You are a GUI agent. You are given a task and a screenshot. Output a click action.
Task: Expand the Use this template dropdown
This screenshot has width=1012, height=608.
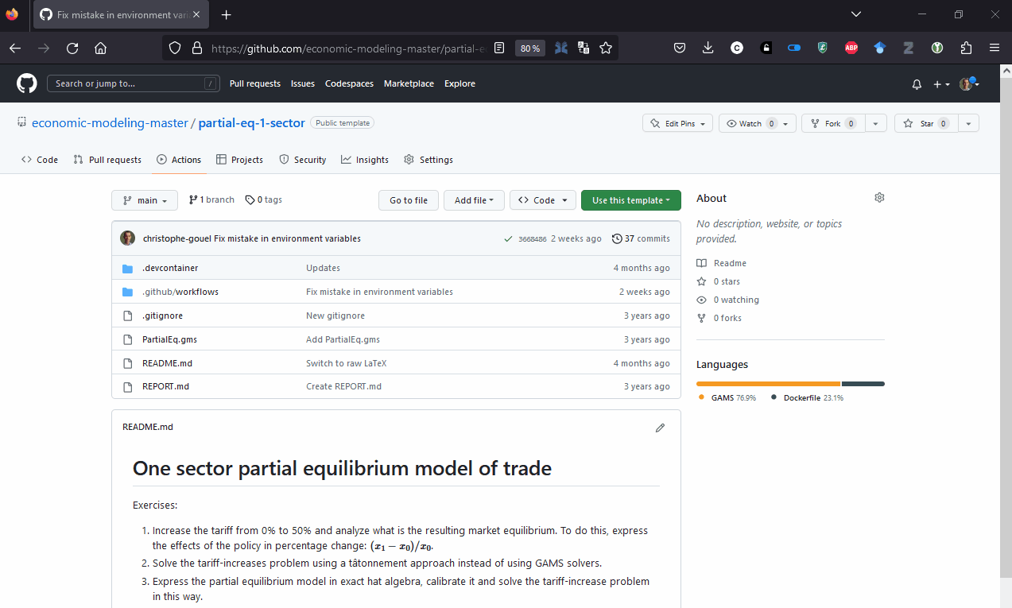point(630,200)
